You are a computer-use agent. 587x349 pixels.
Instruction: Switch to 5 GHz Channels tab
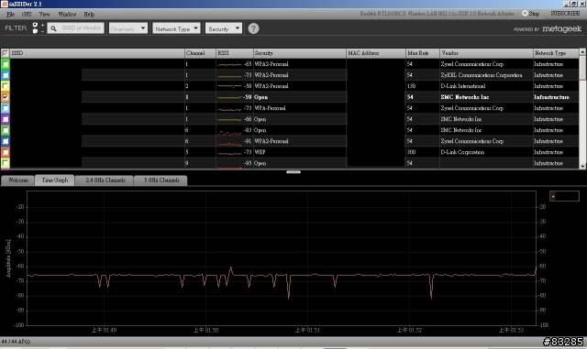click(161, 180)
